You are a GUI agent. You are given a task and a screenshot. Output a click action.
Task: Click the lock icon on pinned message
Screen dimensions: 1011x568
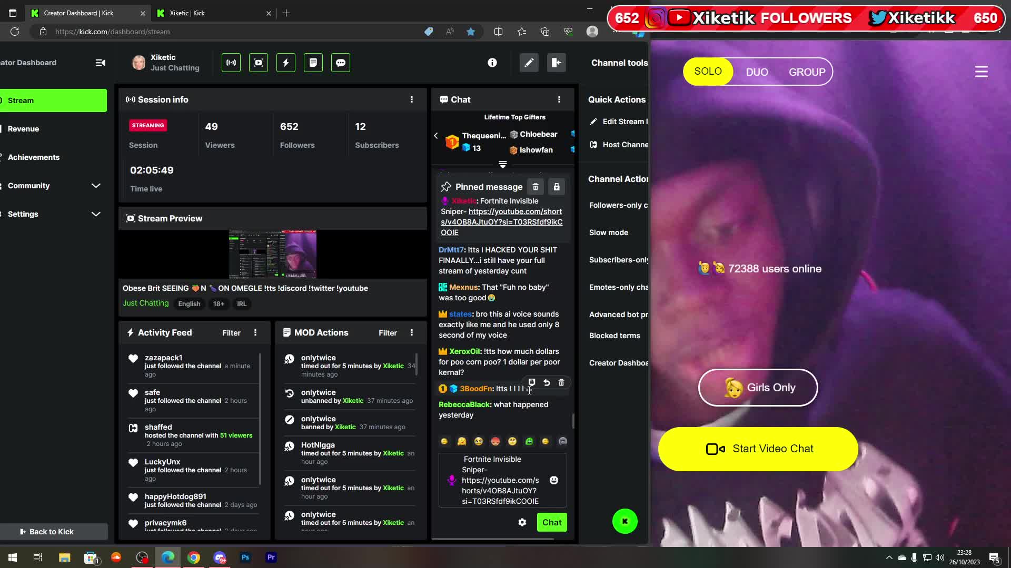(x=557, y=187)
